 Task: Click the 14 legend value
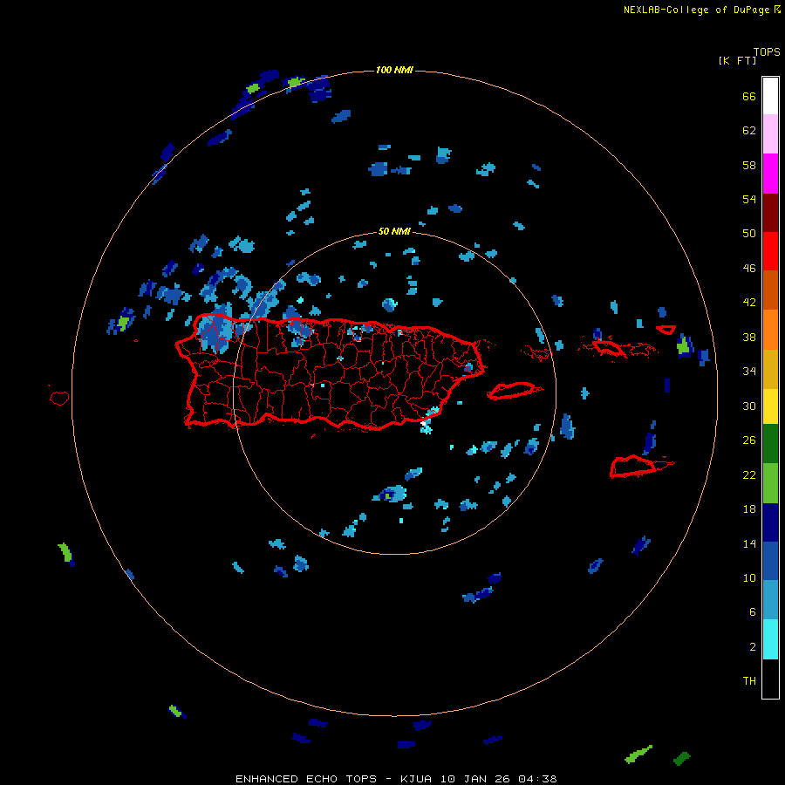point(749,543)
